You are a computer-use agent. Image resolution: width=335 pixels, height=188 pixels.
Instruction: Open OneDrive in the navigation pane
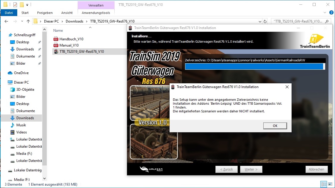click(21, 73)
